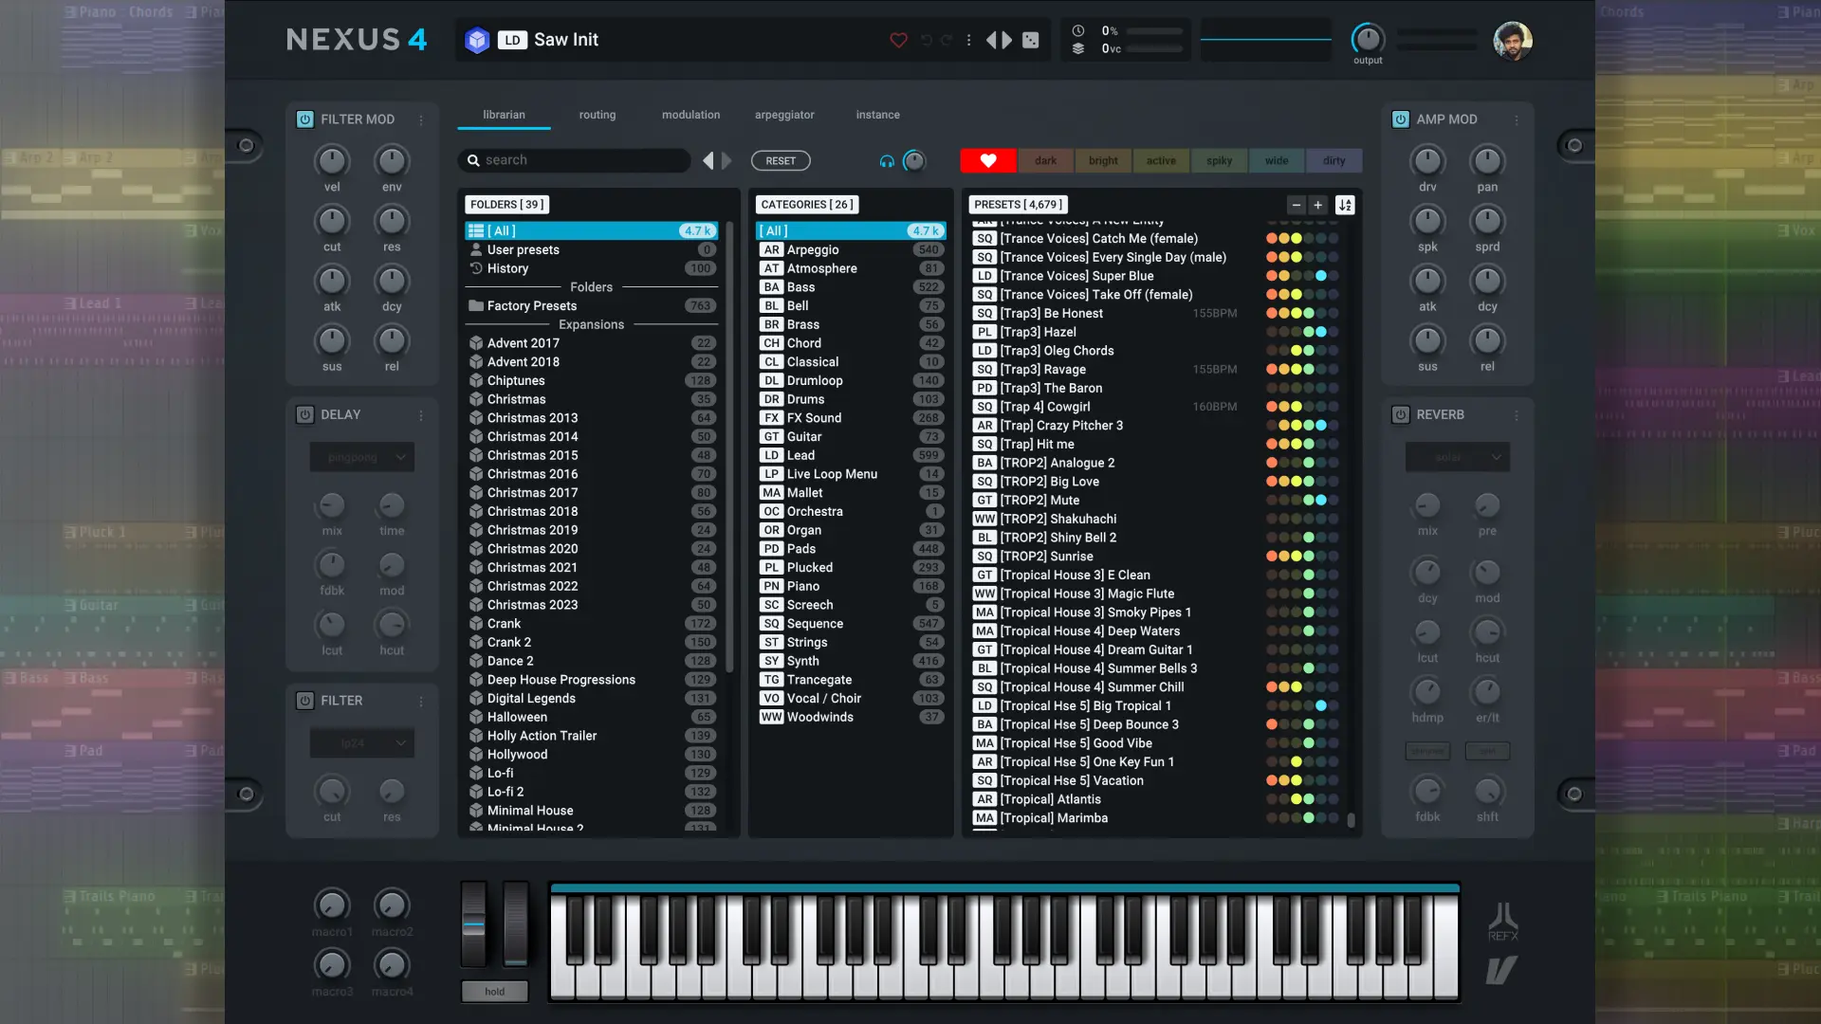Click the search input field
This screenshot has width=1821, height=1024.
pos(575,161)
